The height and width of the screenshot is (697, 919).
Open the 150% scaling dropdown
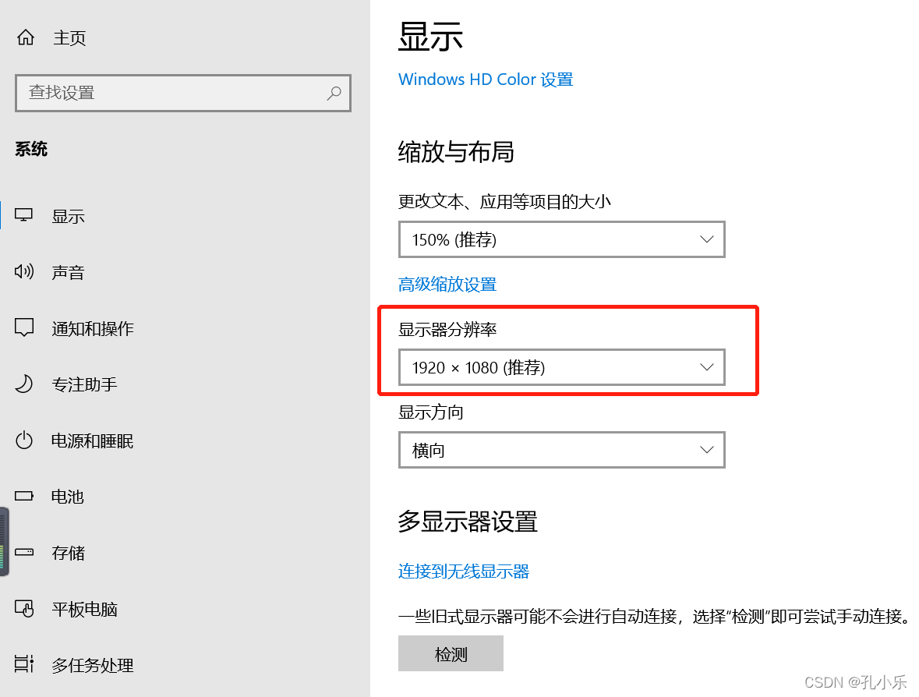561,239
